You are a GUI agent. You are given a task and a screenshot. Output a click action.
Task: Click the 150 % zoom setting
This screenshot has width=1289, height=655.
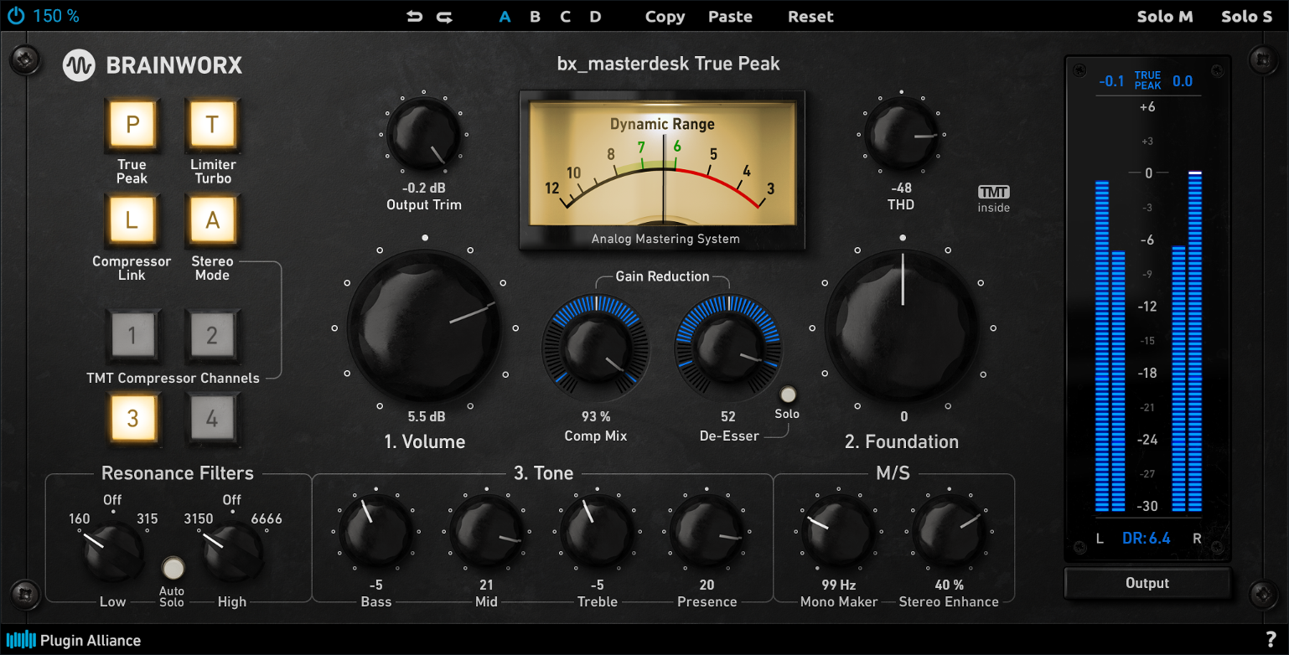56,16
